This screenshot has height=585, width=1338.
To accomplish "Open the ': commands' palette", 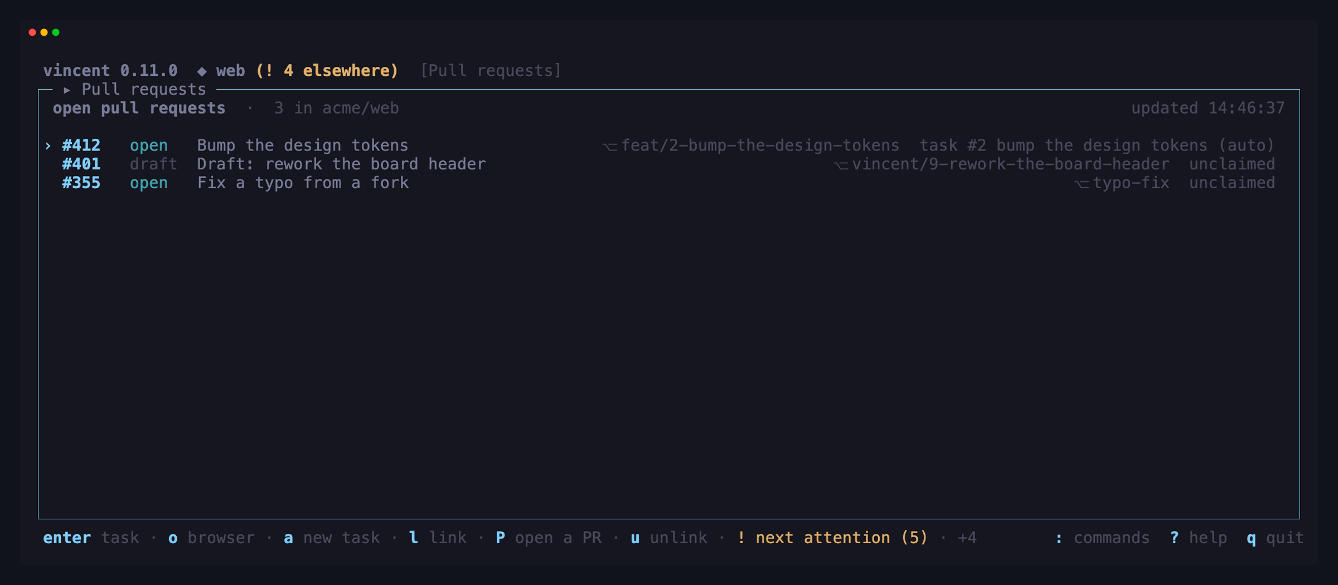I will (1102, 538).
